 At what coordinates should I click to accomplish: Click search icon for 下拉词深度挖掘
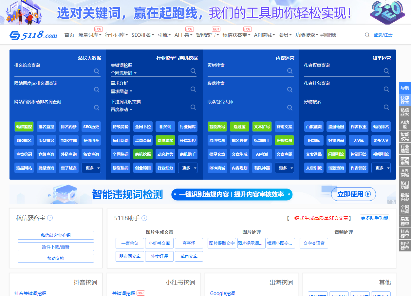pyautogui.click(x=193, y=108)
